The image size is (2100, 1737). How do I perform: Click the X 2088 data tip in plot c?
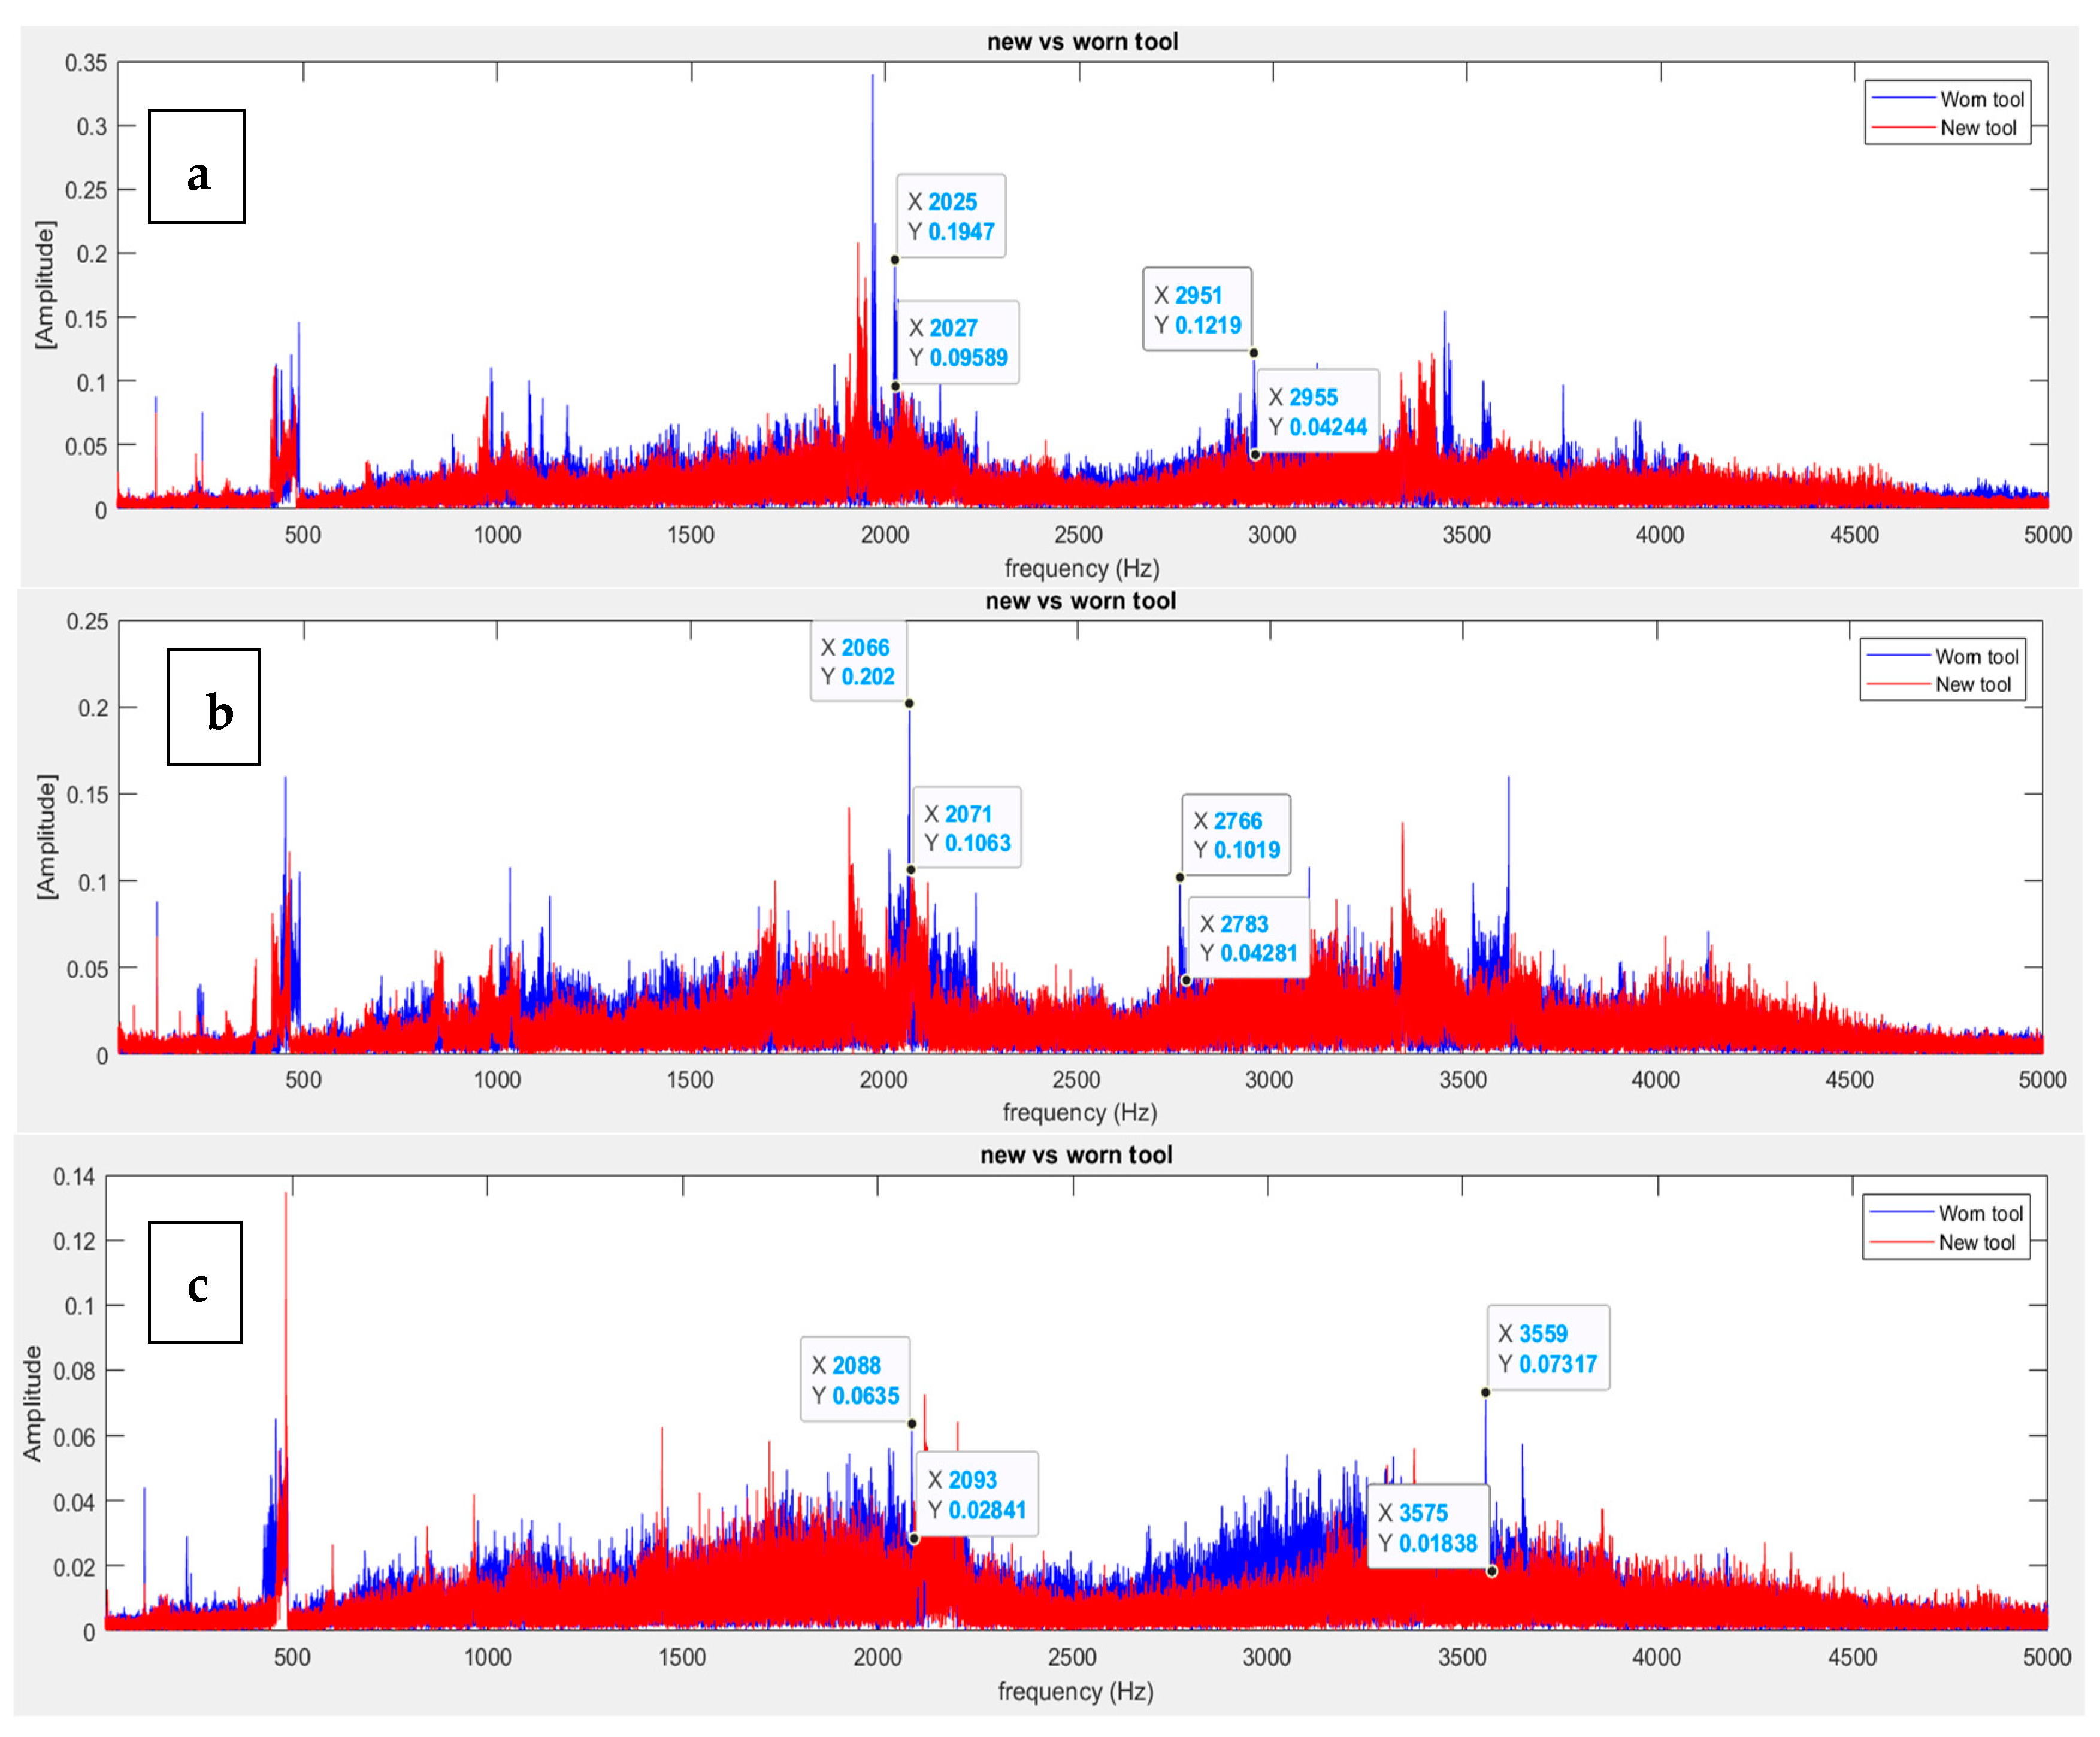(855, 1379)
